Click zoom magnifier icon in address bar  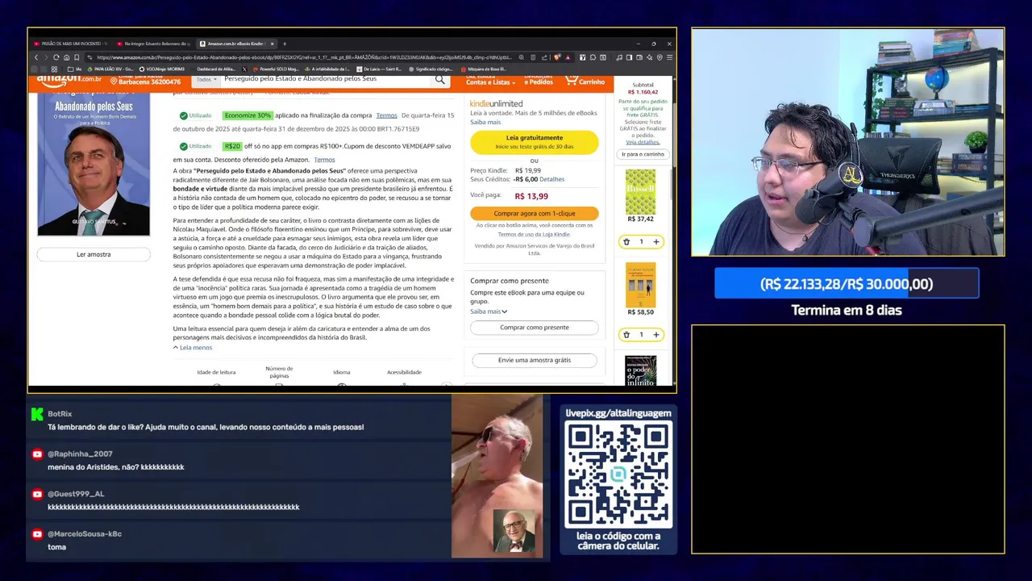(522, 57)
